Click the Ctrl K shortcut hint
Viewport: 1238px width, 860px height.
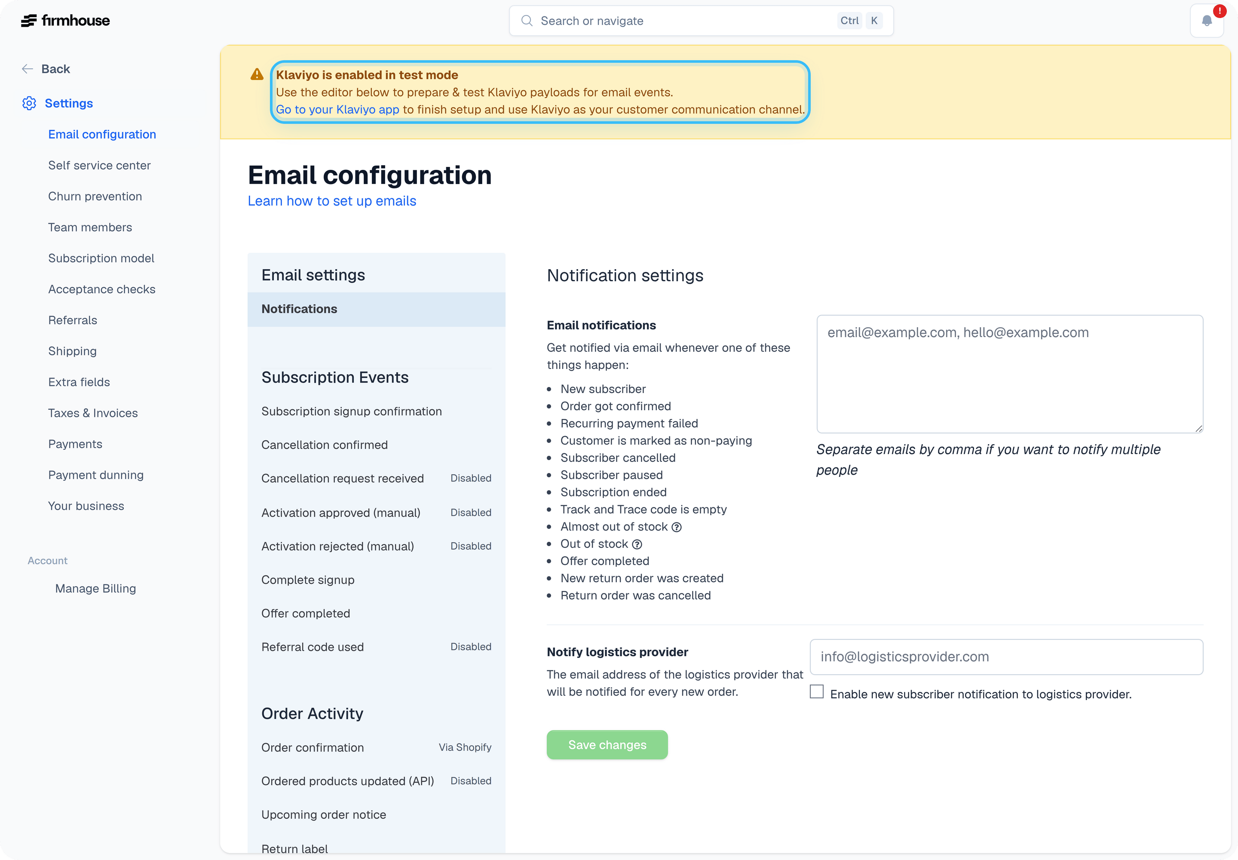click(x=860, y=21)
